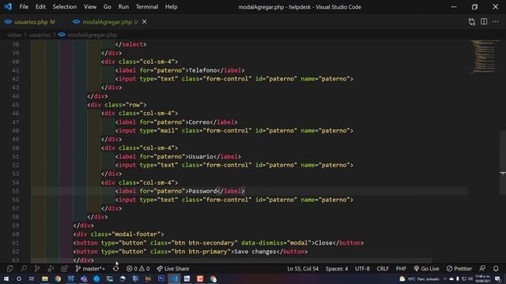Viewport: 506px width, 284px height.
Task: Close the modalAgregar.php tab
Action: (x=144, y=21)
